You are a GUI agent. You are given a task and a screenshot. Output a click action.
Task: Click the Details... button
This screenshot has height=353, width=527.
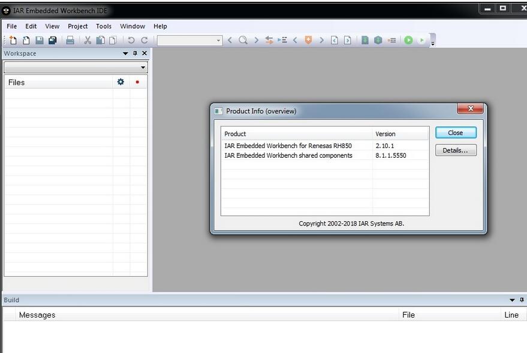[x=456, y=150]
